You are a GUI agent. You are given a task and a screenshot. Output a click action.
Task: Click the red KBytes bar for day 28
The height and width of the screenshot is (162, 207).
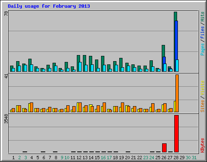[x=176, y=134]
